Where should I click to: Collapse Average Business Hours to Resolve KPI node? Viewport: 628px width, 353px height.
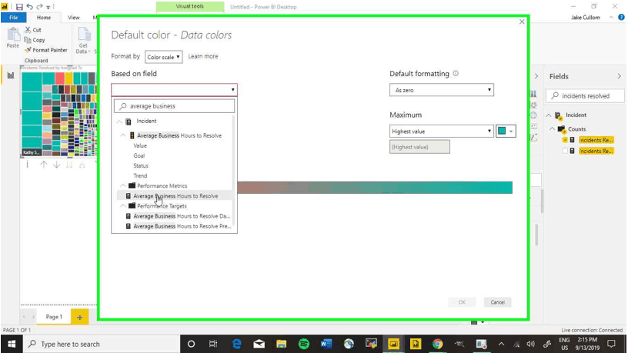[123, 135]
